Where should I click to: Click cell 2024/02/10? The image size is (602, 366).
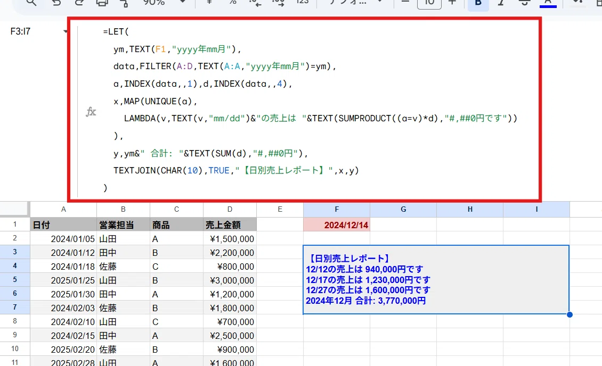pyautogui.click(x=63, y=321)
